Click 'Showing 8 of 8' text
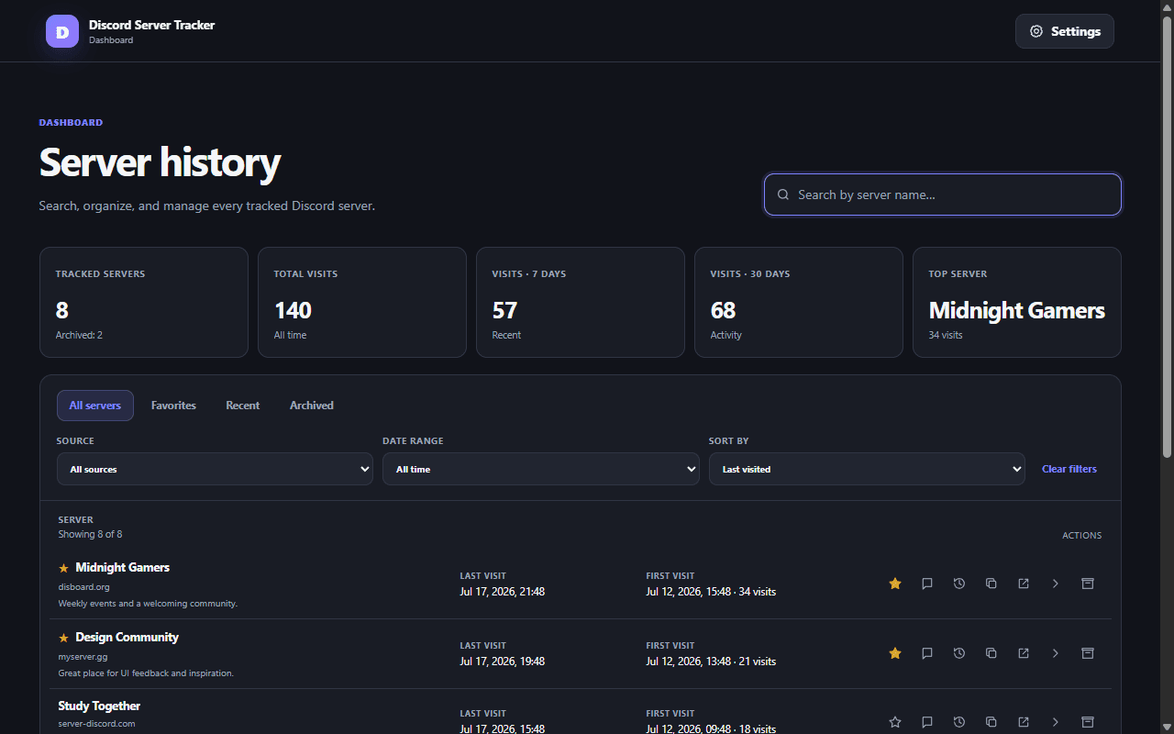1174x734 pixels. 90,534
